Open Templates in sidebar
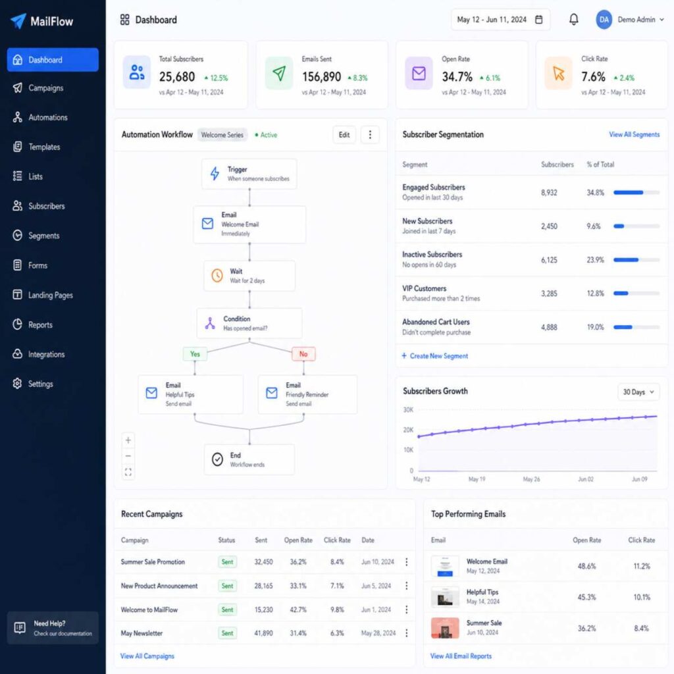674x674 pixels. point(53,147)
